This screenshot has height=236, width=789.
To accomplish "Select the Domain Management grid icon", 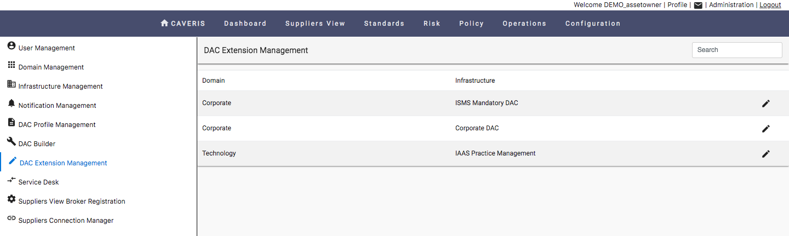I will 12,65.
